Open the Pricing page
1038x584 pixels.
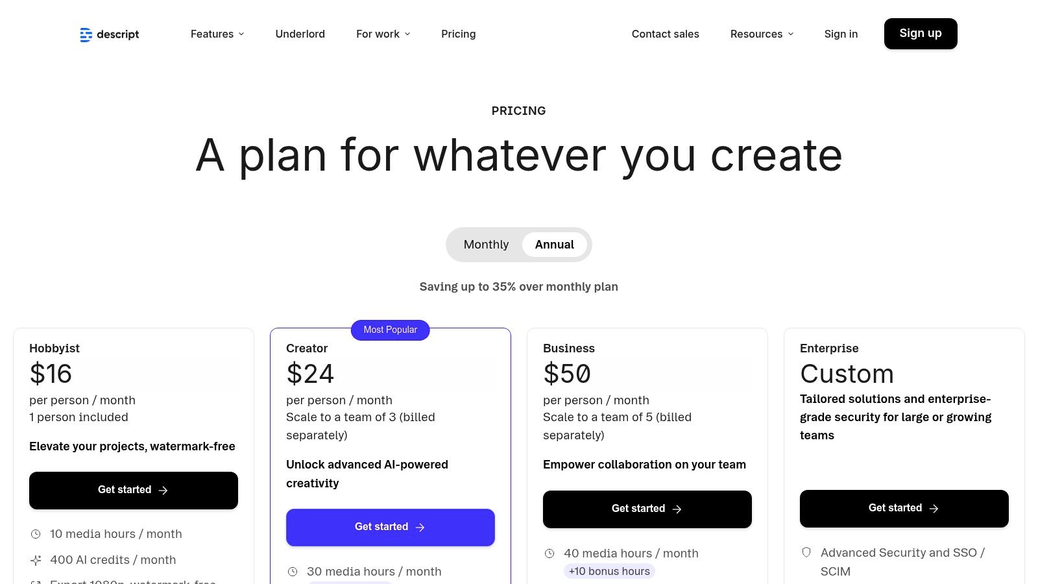[458, 34]
